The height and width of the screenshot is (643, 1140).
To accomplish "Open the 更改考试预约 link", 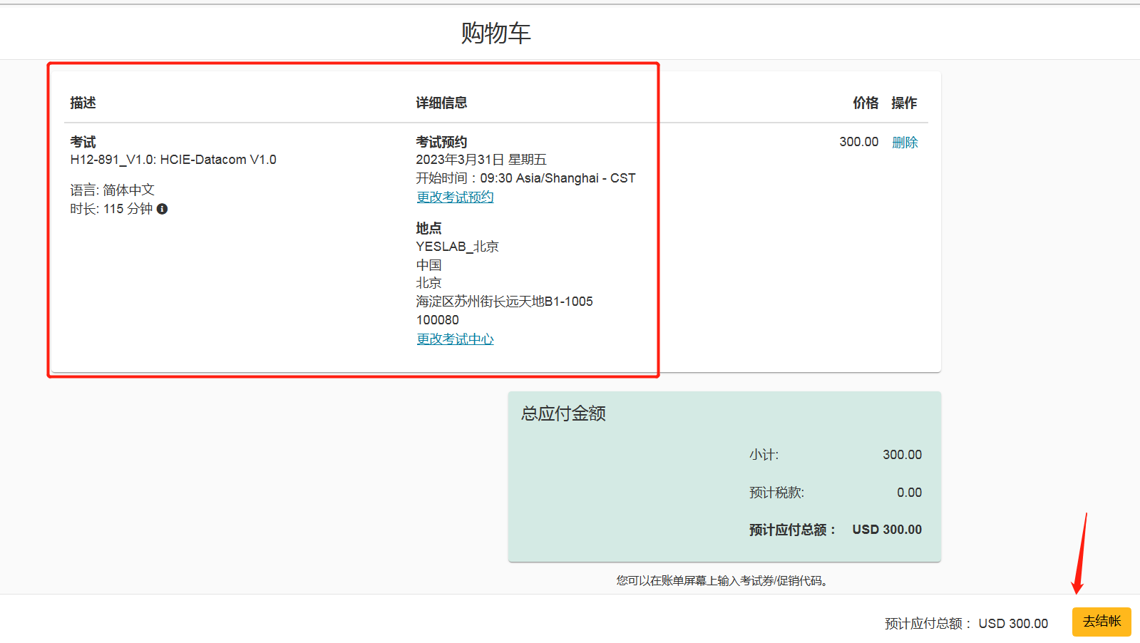I will click(x=455, y=197).
